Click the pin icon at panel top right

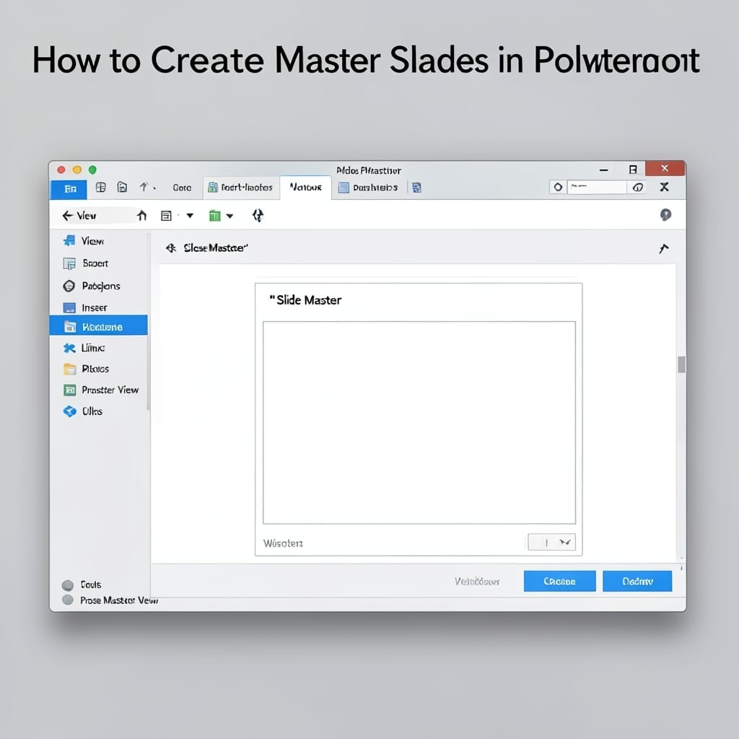pyautogui.click(x=664, y=248)
